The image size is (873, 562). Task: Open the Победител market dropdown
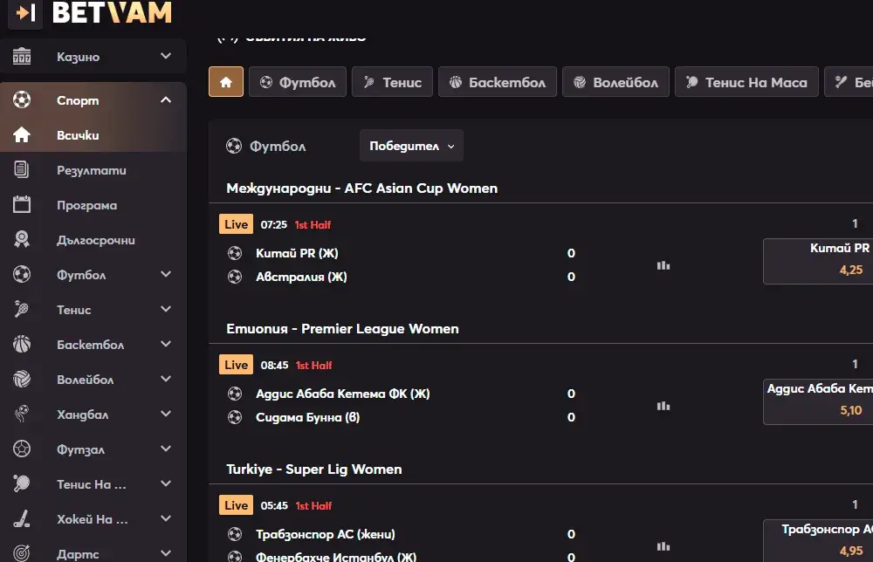(411, 146)
